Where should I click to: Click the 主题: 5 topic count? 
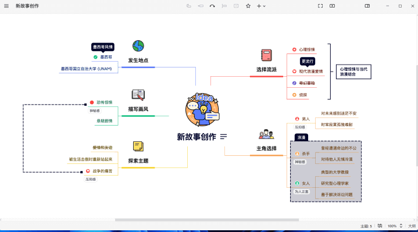pyautogui.click(x=366, y=226)
